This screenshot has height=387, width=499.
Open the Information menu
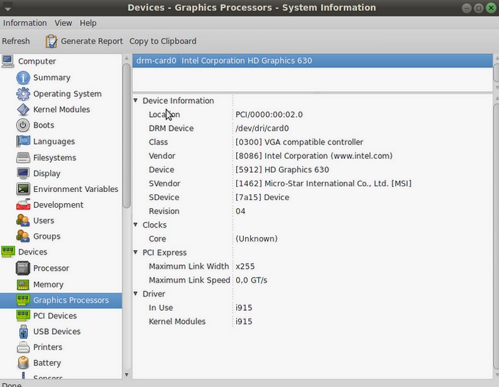(25, 23)
